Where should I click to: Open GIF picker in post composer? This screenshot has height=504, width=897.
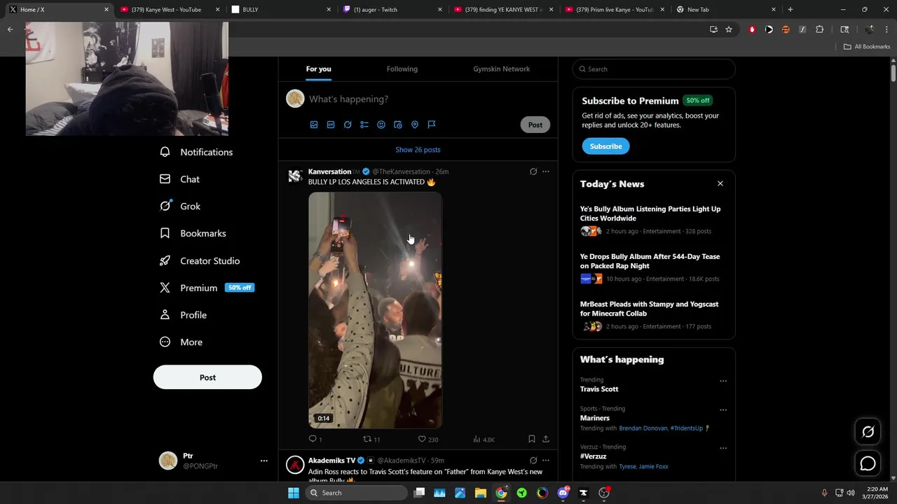click(x=331, y=125)
